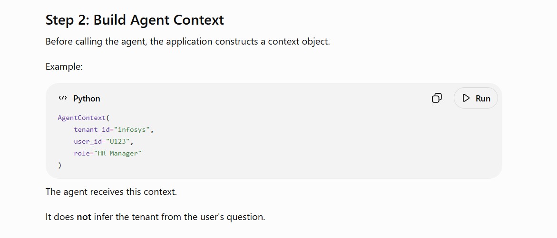Click the closing parenthesis in code
The image size is (557, 238).
pos(59,165)
